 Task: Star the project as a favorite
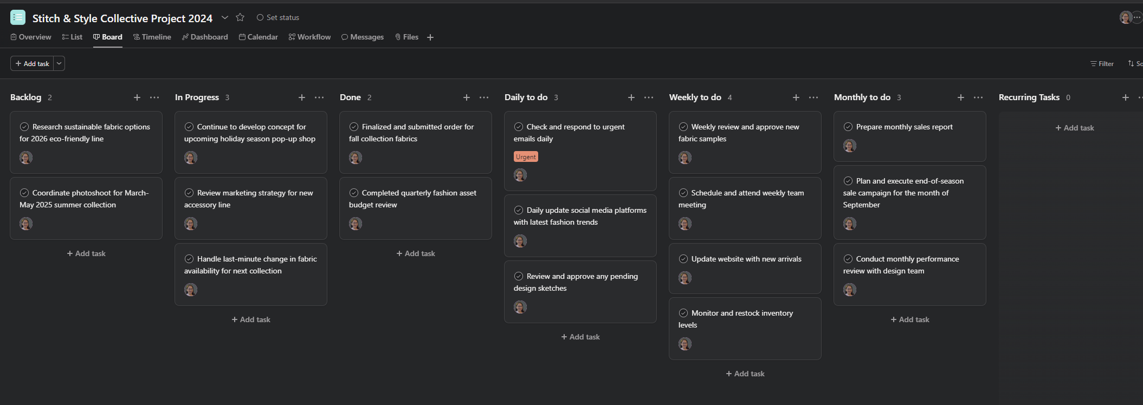(240, 17)
